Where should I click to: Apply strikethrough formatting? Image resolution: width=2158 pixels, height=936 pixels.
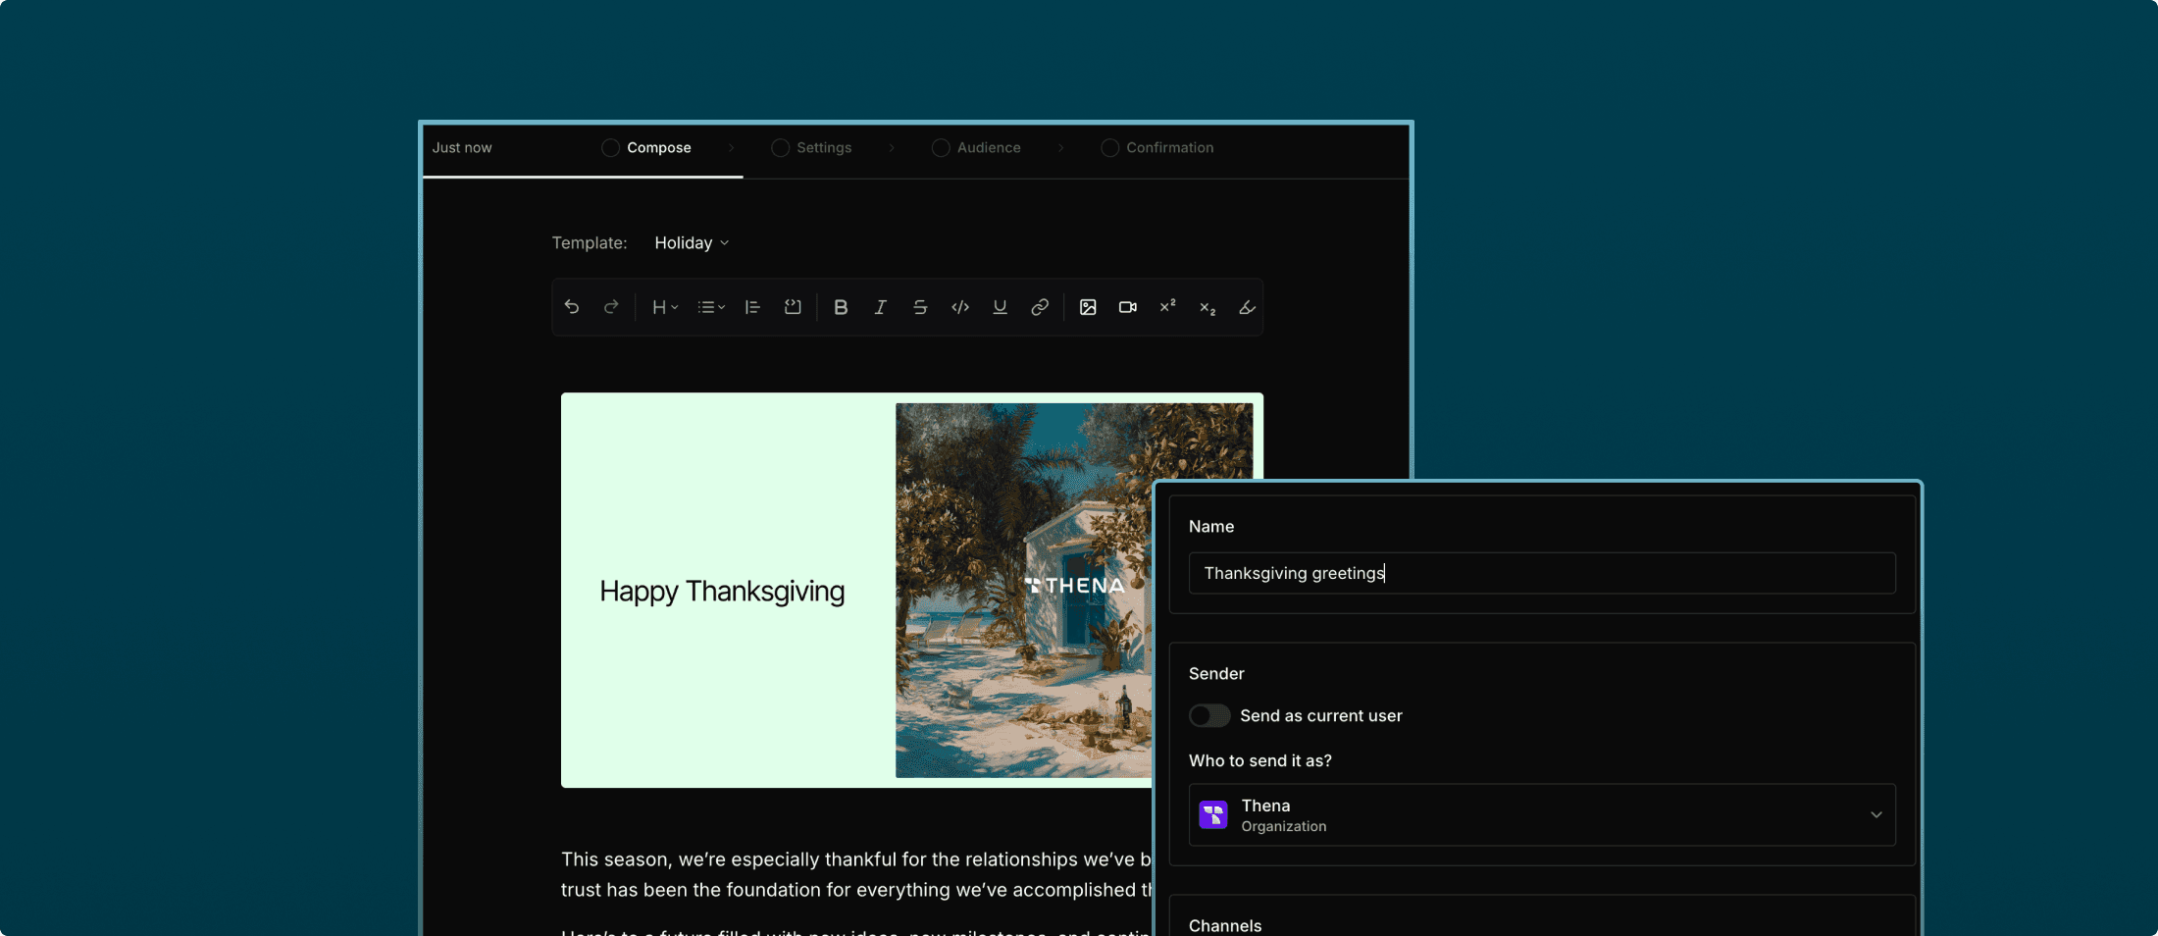(920, 307)
